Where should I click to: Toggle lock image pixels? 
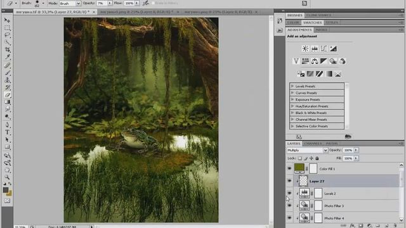tap(306, 158)
